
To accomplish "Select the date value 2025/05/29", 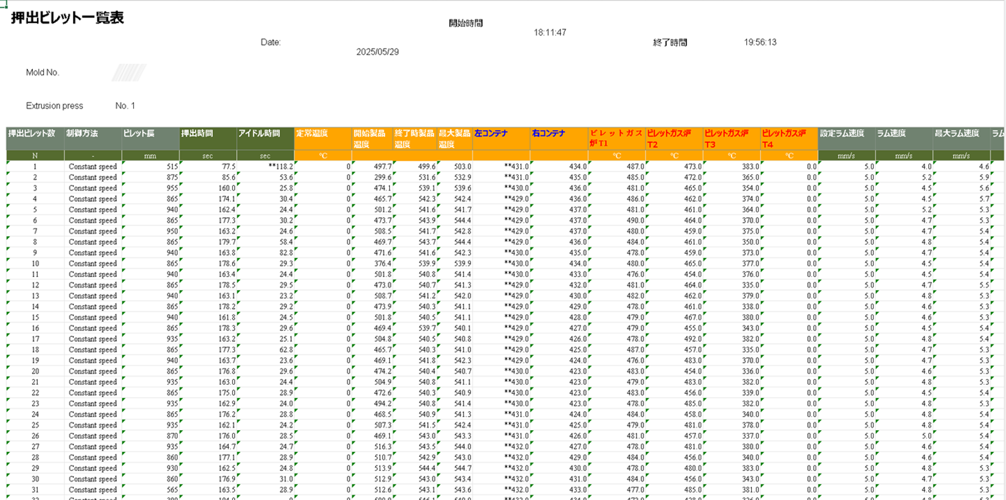I will [x=377, y=52].
